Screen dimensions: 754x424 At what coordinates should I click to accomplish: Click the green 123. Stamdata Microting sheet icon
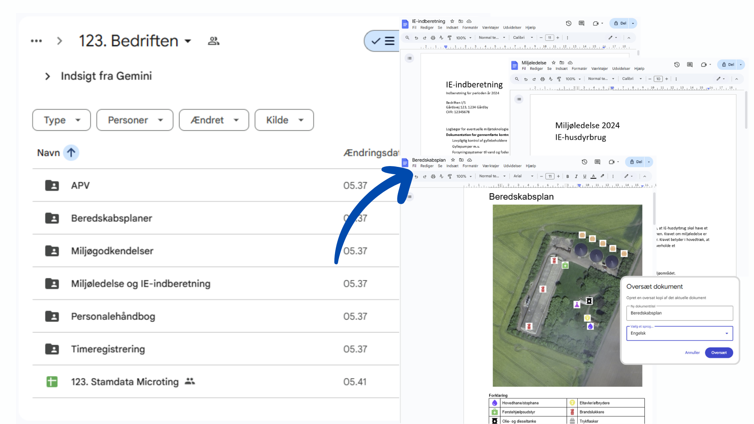pos(52,382)
